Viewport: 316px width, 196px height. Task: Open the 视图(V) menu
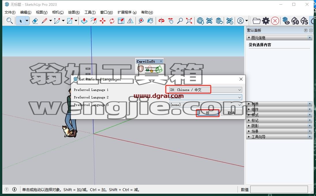[x=42, y=12]
